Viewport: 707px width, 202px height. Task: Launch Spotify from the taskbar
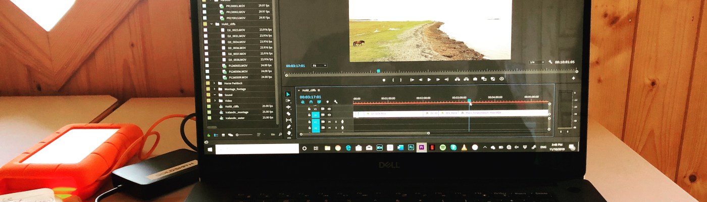pyautogui.click(x=443, y=147)
